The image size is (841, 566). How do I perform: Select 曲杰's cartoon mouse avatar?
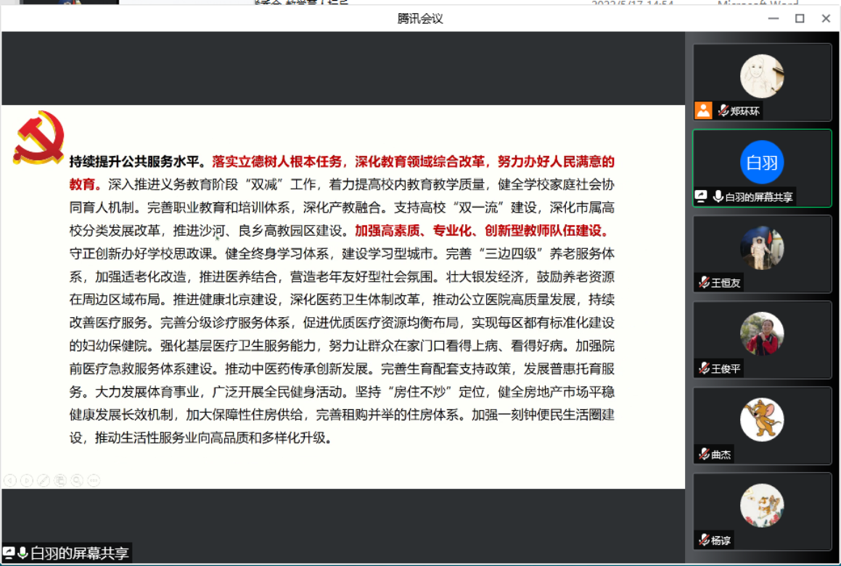pyautogui.click(x=762, y=419)
